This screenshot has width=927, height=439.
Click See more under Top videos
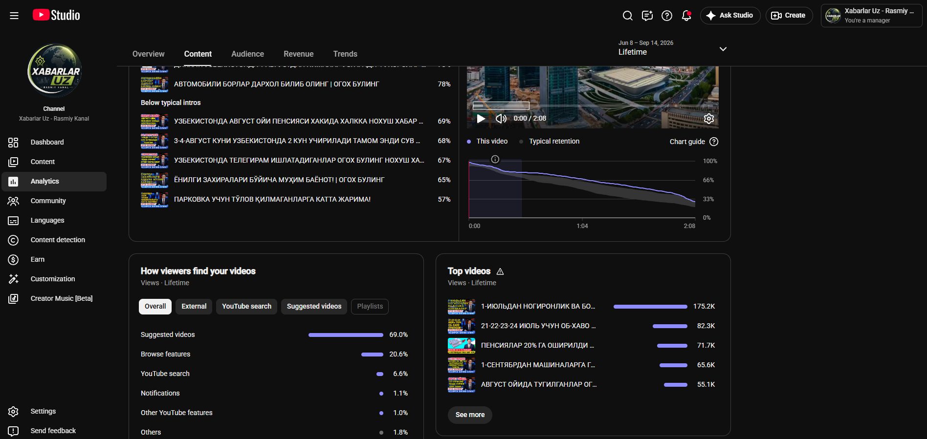[470, 415]
